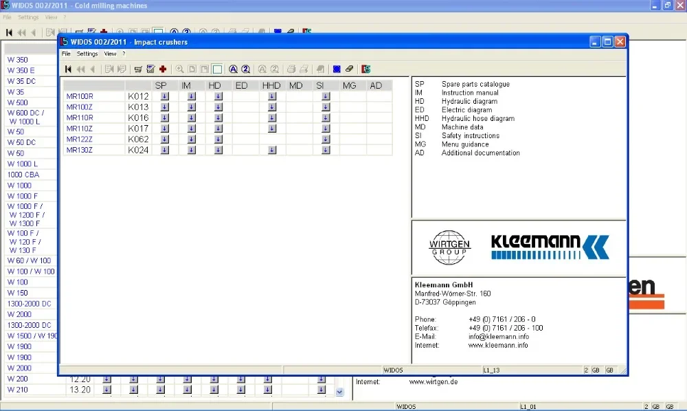Open Hydraulic hose diagram for MR100Z

pyautogui.click(x=272, y=107)
